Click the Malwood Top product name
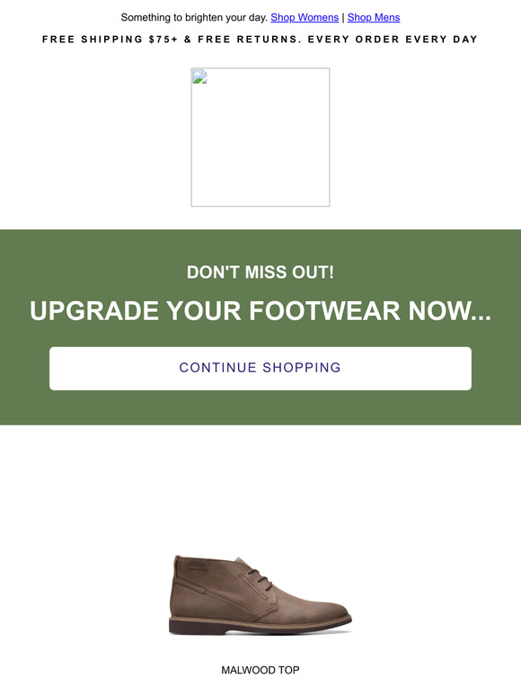 pos(260,670)
